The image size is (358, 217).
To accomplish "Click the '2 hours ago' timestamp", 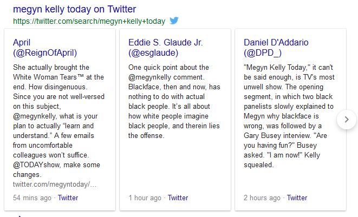I will pos(263,198).
